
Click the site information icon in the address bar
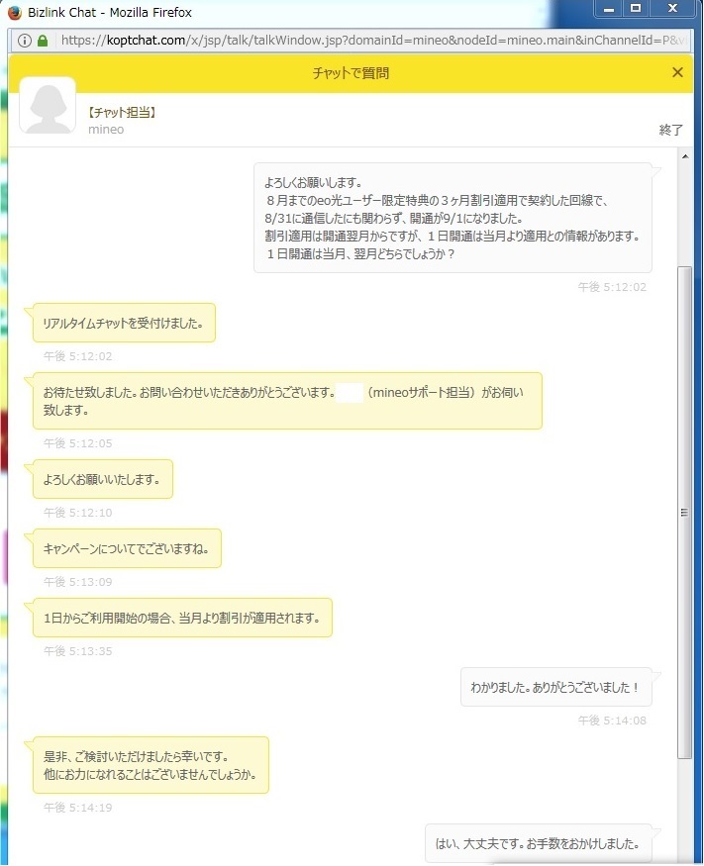click(x=25, y=41)
